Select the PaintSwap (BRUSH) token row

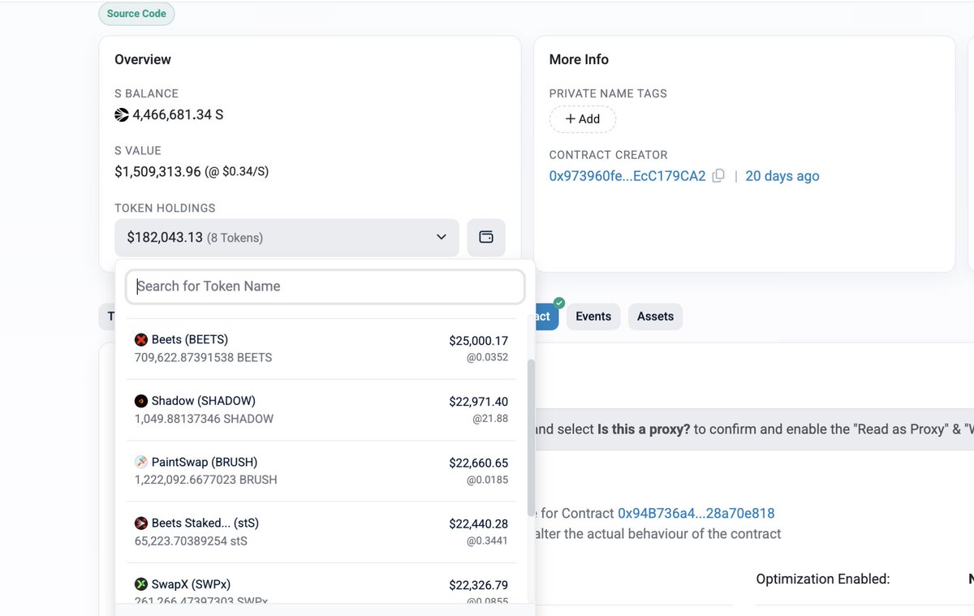[x=321, y=471]
